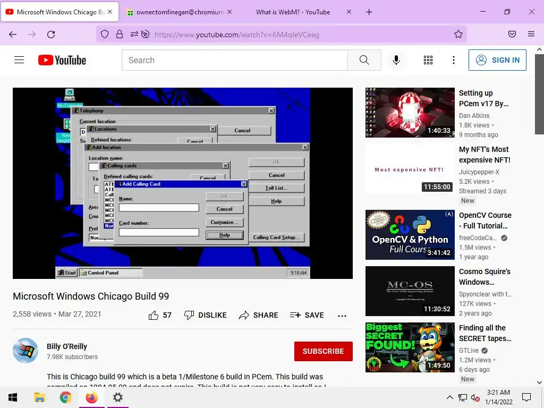Open Windows notification center
The image size is (544, 408).
click(526, 397)
